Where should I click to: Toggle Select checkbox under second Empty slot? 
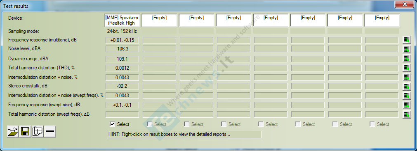coord(187,124)
